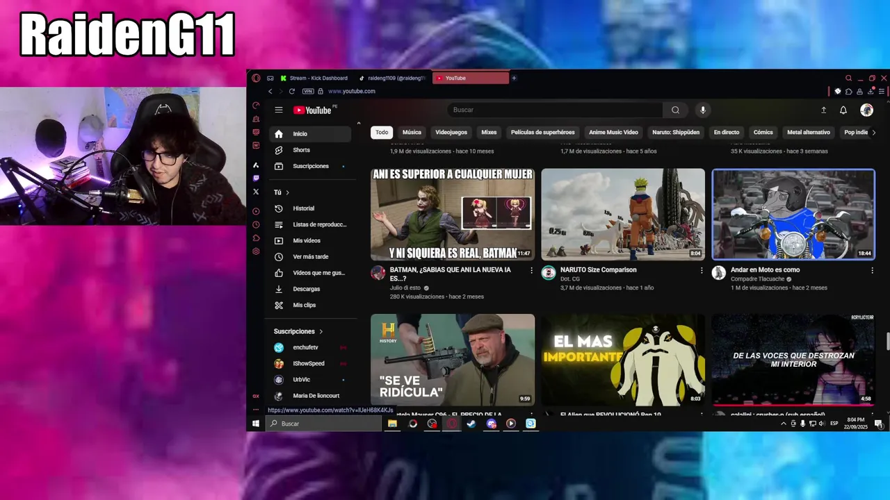Toggle the VPN badge in the address bar
The height and width of the screenshot is (500, 890).
(x=308, y=91)
